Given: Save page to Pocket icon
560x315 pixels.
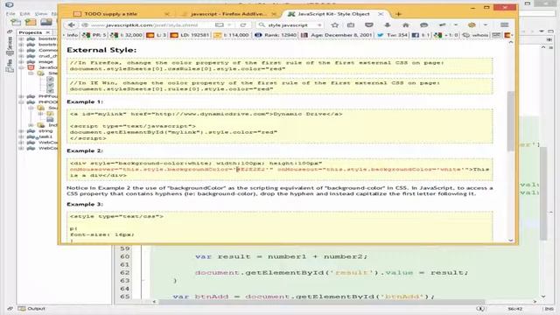Looking at the screenshot, I should (x=369, y=25).
